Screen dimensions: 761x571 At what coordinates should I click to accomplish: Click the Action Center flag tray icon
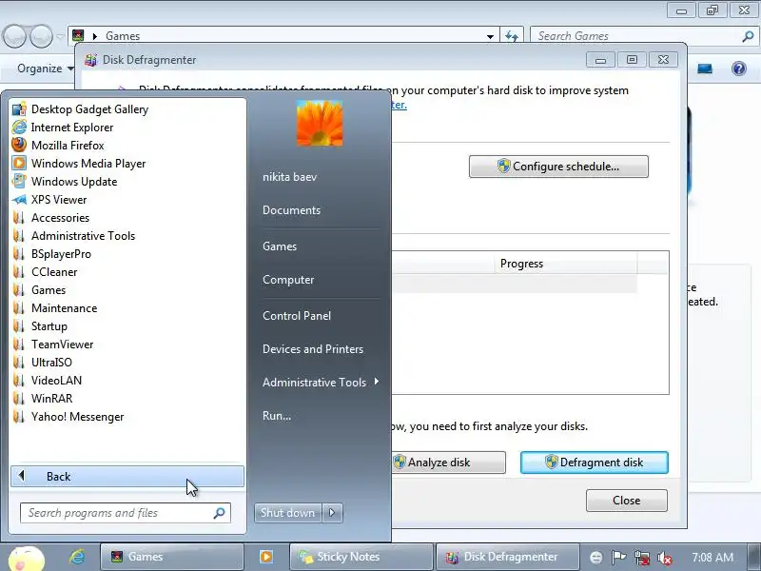pyautogui.click(x=618, y=558)
